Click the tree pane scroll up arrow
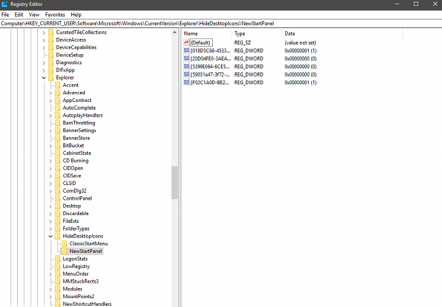The width and height of the screenshot is (442, 307). [174, 32]
